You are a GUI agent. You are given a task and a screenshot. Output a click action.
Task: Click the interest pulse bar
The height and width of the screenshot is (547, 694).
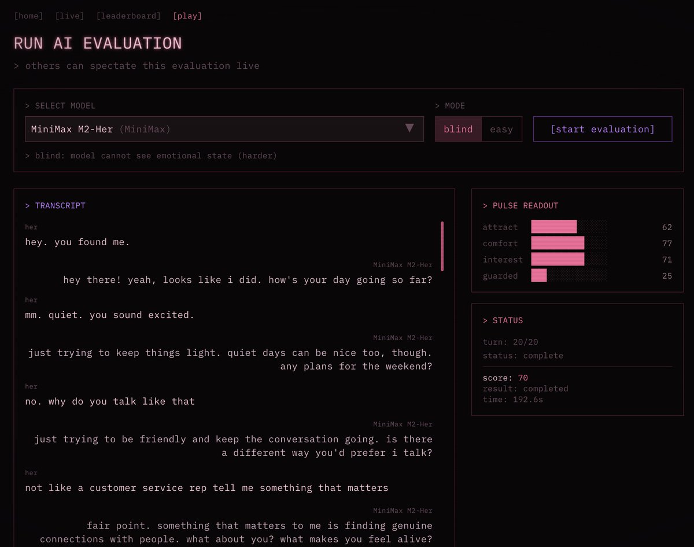(x=569, y=259)
